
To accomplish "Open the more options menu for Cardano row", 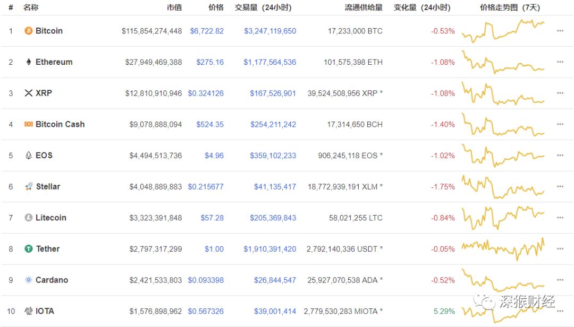I will (560, 280).
